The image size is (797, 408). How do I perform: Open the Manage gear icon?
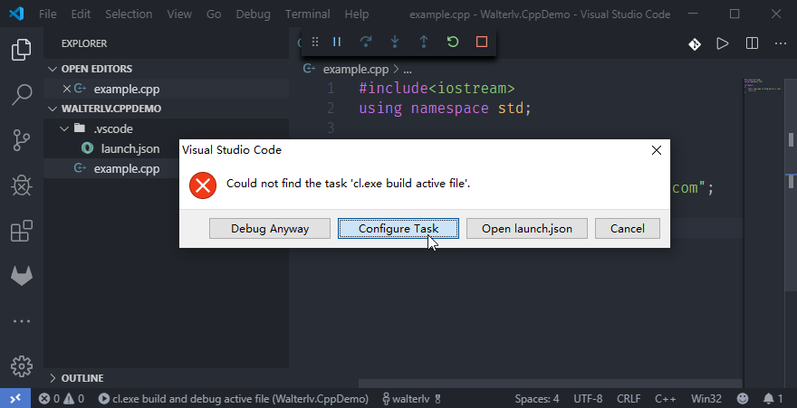point(22,366)
